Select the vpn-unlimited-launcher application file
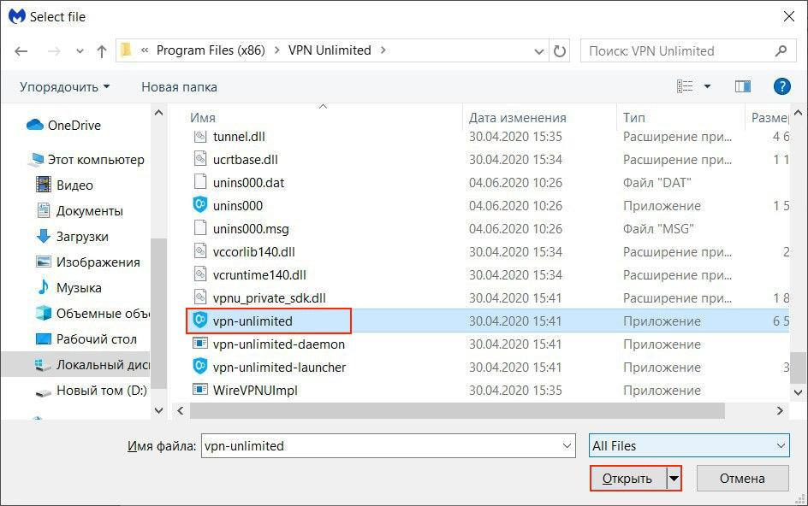 click(279, 368)
